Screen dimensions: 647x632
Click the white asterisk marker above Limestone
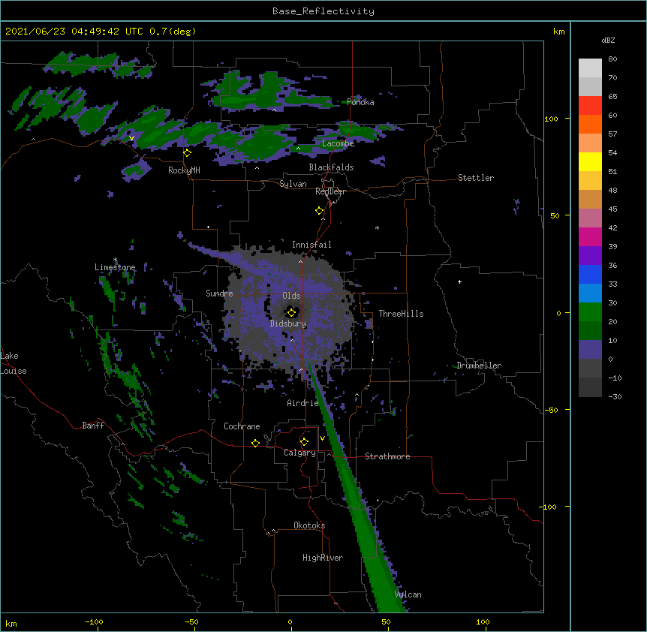[x=115, y=260]
